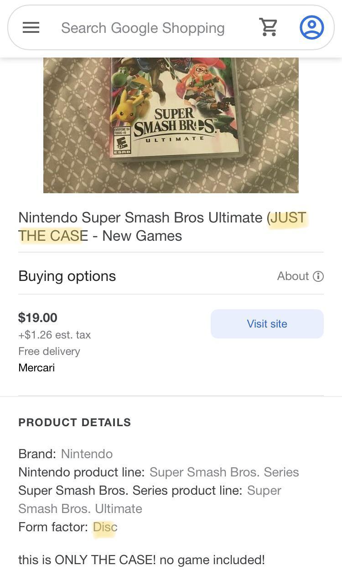Screen dimensions: 342x571
Task: Open the Google Shopping hamburger menu
Action: click(x=31, y=27)
